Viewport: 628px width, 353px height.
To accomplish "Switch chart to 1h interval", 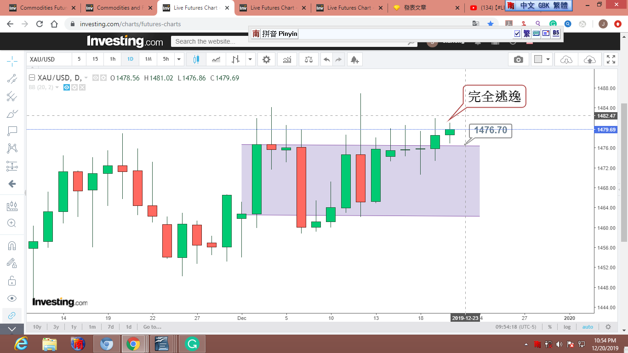I will click(113, 59).
